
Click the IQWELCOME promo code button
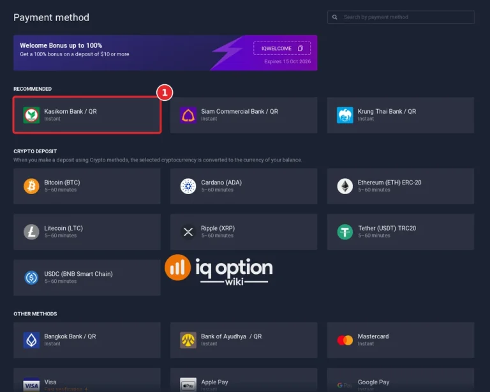(282, 48)
